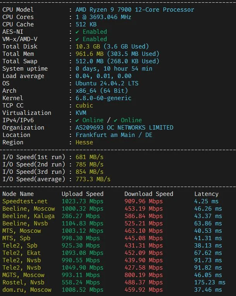Click the MGTS, Moscow download speed value
The height and width of the screenshot is (296, 236).
(143, 275)
